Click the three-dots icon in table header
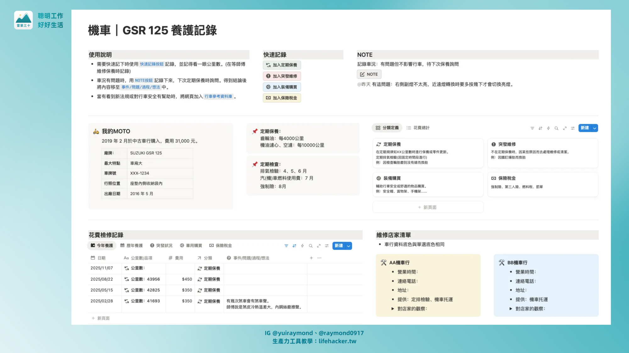This screenshot has width=629, height=353. pyautogui.click(x=320, y=258)
